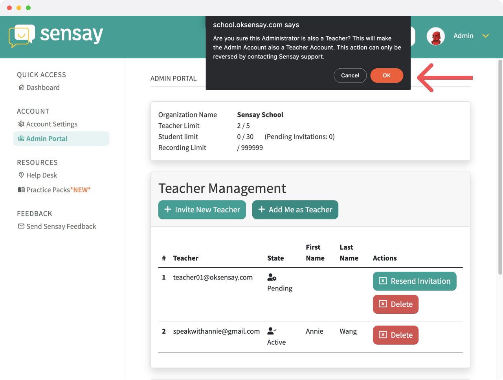Click the Pending state text
503x380 pixels.
pos(280,289)
